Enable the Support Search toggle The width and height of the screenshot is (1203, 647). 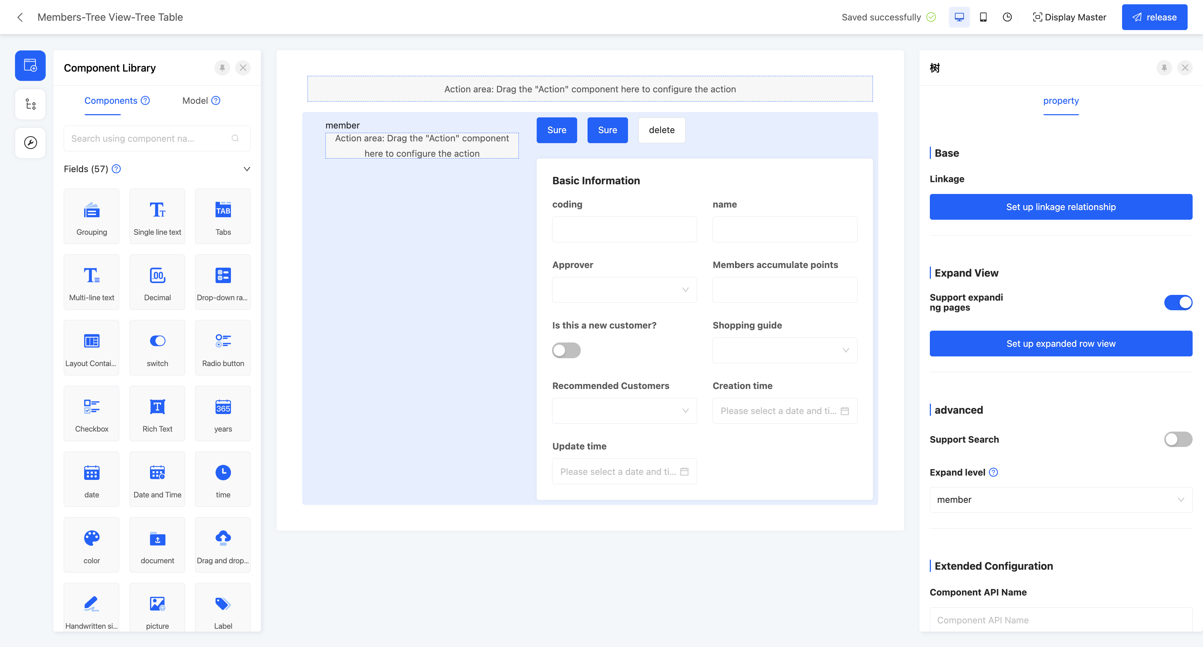point(1178,439)
